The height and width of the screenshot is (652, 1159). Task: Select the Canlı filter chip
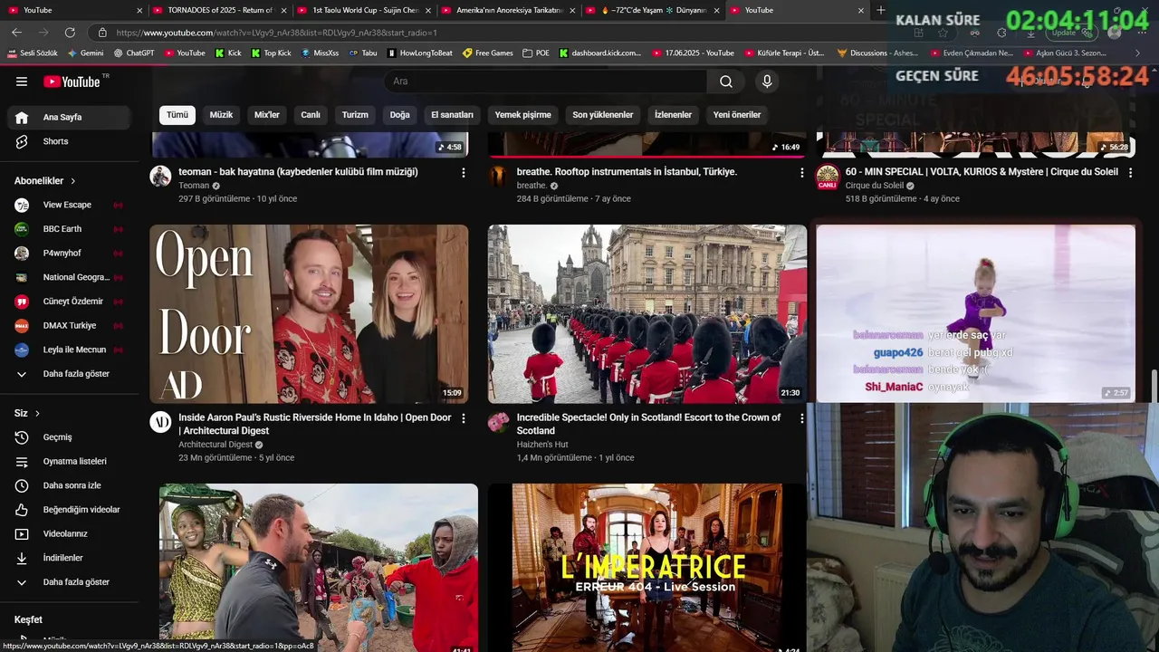(311, 115)
